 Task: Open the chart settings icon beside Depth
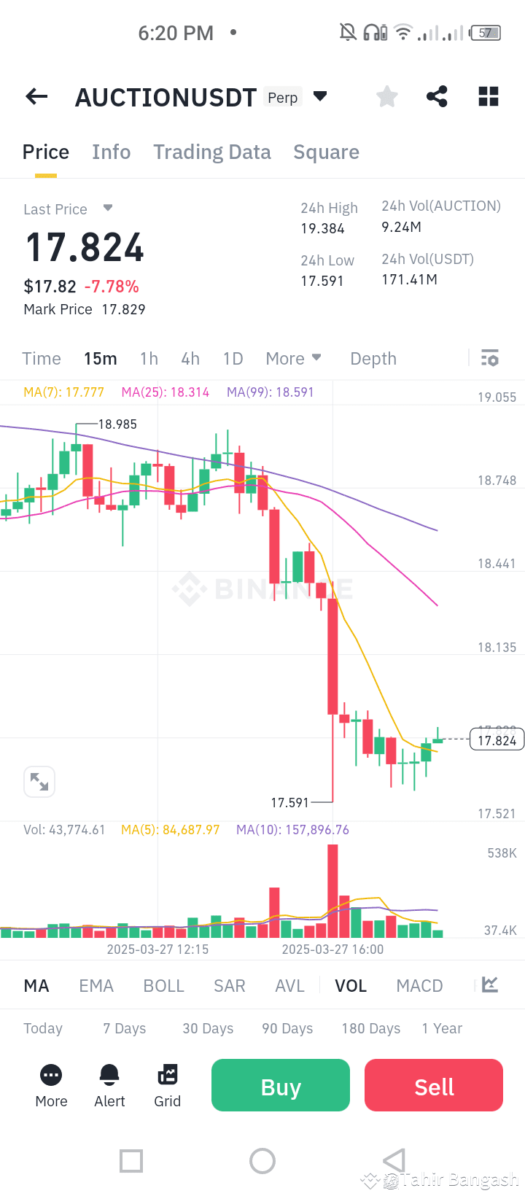pos(489,358)
